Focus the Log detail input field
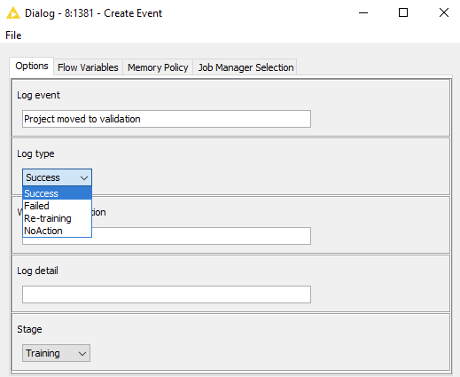Screen dimensions: 460x377 pos(167,295)
